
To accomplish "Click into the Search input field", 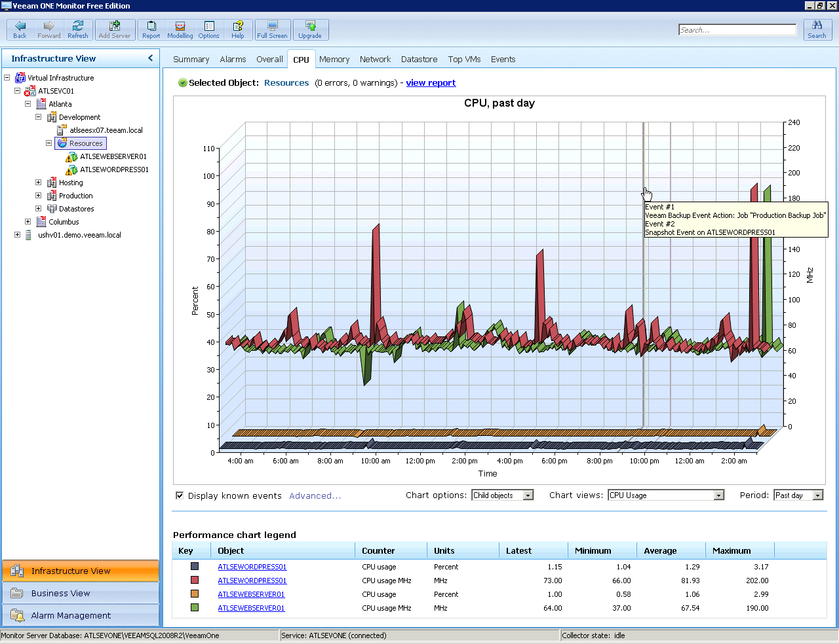I will [737, 30].
